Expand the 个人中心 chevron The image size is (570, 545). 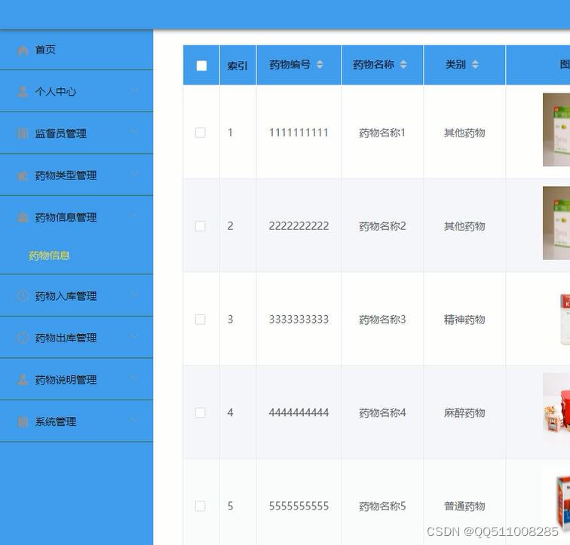tap(134, 90)
